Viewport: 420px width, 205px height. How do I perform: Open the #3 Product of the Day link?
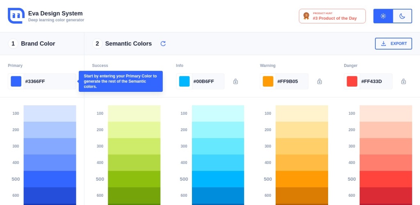pyautogui.click(x=335, y=18)
